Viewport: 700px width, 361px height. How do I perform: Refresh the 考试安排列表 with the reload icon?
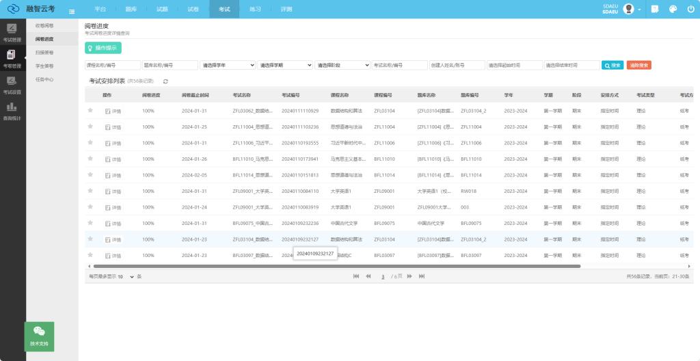(x=165, y=81)
